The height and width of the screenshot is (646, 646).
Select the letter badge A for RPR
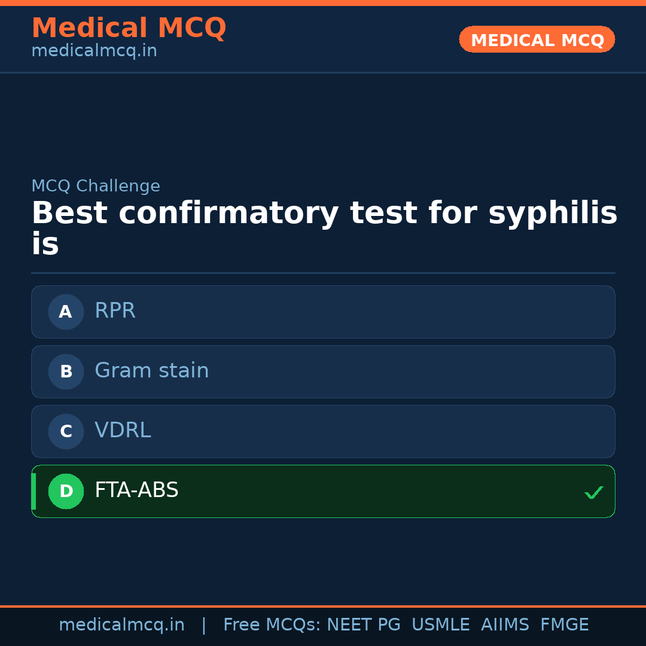coord(66,312)
